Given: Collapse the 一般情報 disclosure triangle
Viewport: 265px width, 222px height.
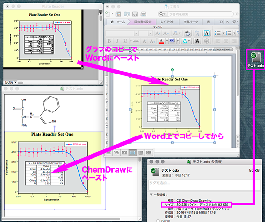Looking at the screenshot, I should 151,195.
